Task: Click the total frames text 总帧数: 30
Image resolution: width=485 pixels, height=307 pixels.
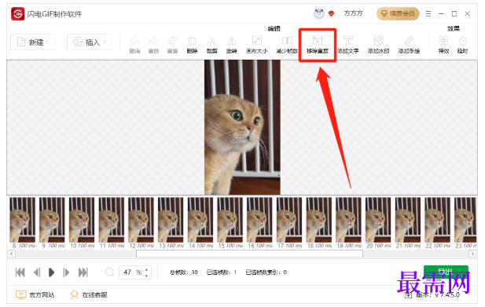Action: 183,272
